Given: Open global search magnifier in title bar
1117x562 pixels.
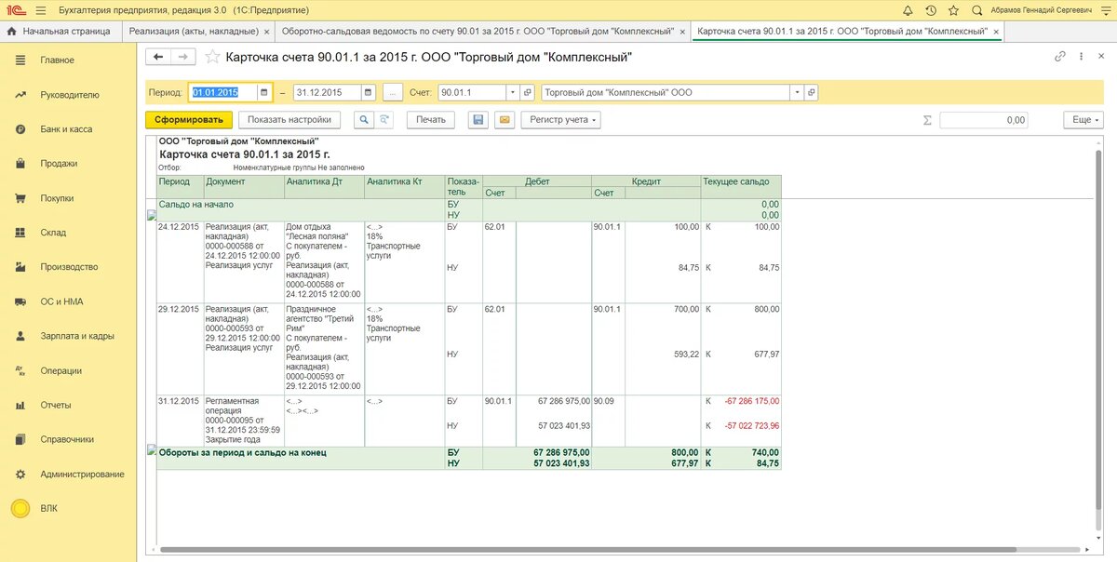Looking at the screenshot, I should pyautogui.click(x=976, y=10).
